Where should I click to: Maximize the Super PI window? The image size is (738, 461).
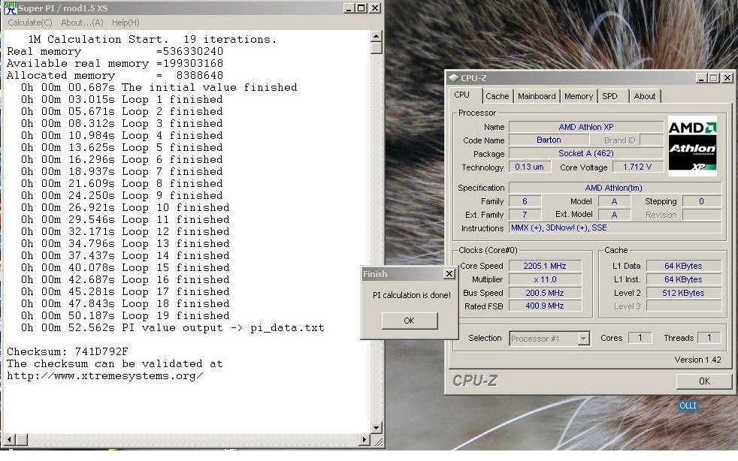click(361, 8)
